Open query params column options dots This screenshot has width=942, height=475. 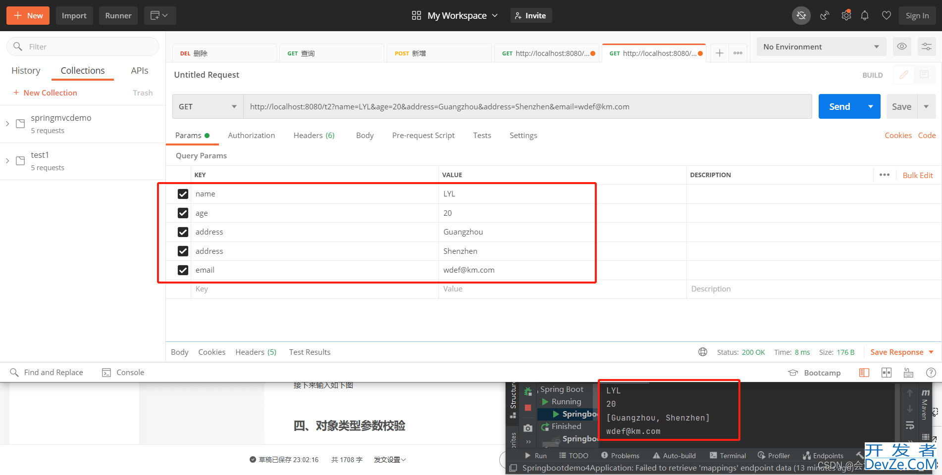tap(885, 175)
